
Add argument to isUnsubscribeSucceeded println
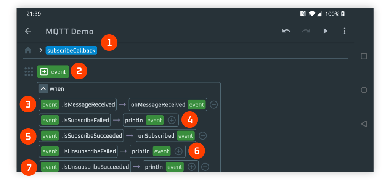[x=192, y=167]
